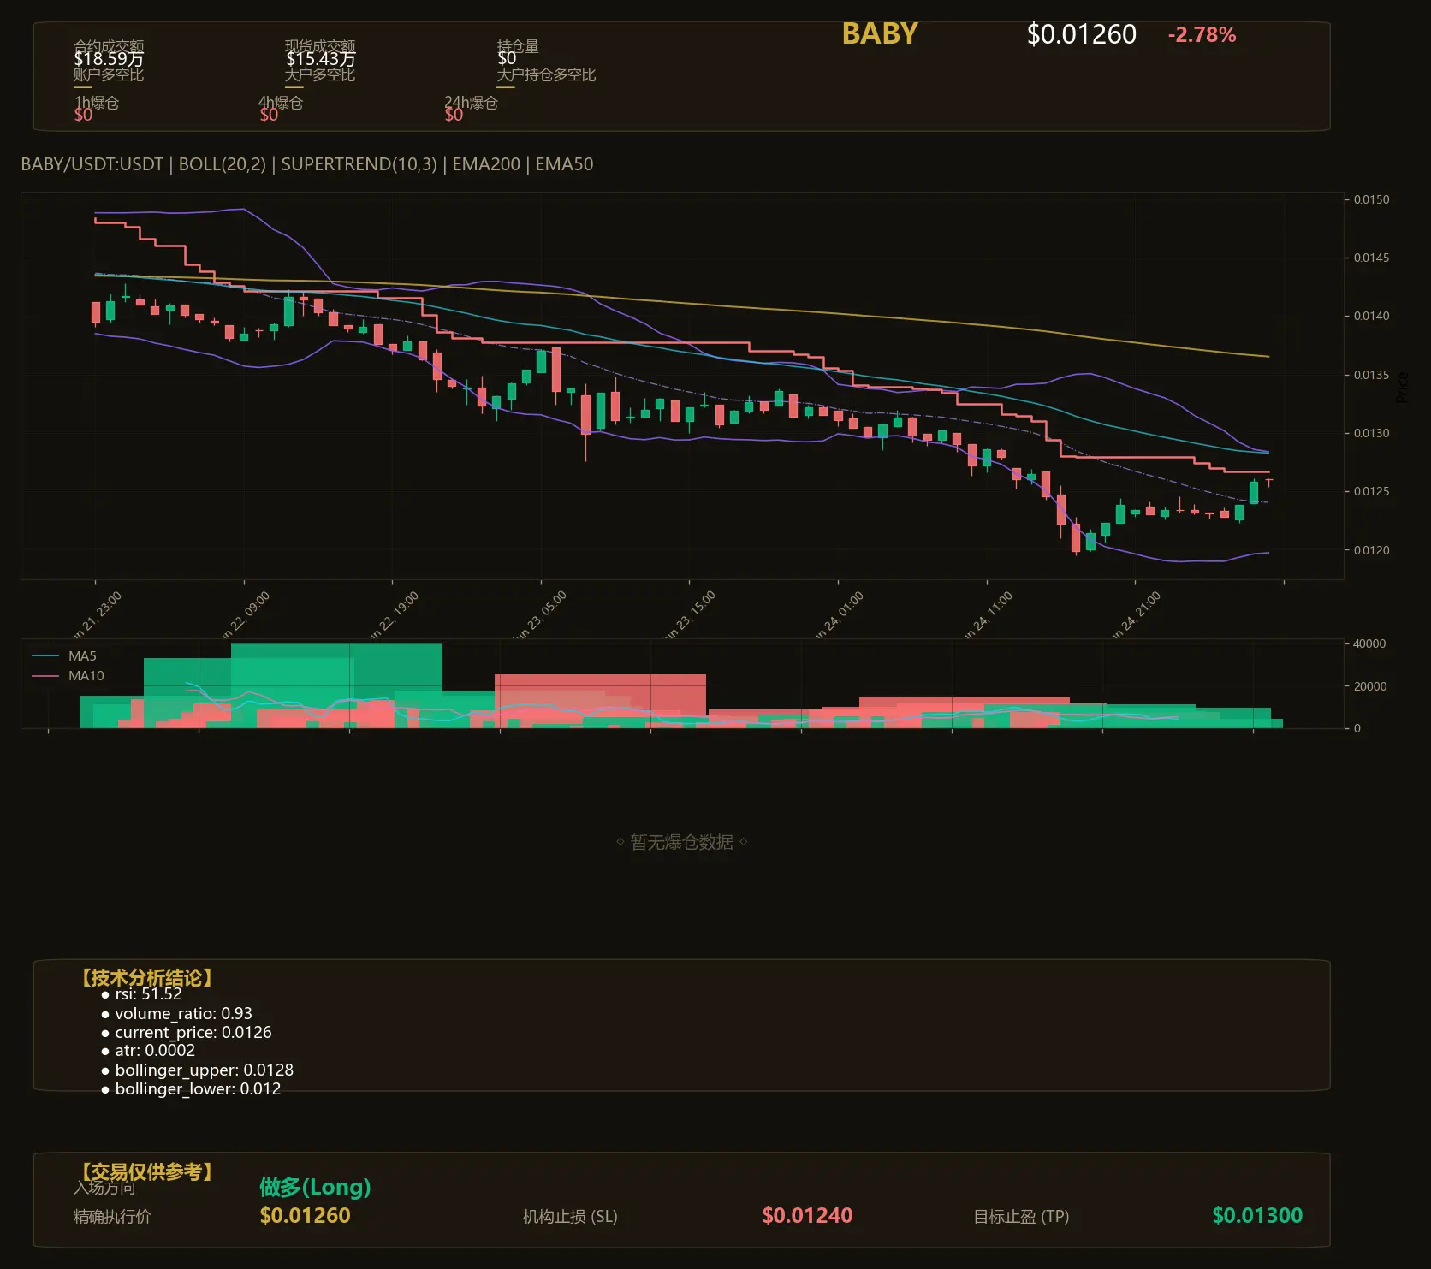1431x1269 pixels.
Task: Click the 做多(Long) entry direction value
Action: coord(315,1187)
